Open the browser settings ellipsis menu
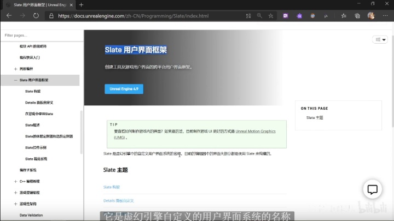This screenshot has width=394, height=221. point(385,15)
